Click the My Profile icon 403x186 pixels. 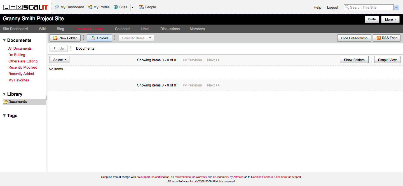tap(90, 7)
